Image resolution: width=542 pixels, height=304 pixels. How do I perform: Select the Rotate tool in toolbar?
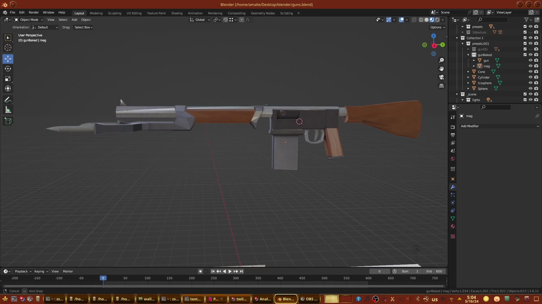coord(8,69)
